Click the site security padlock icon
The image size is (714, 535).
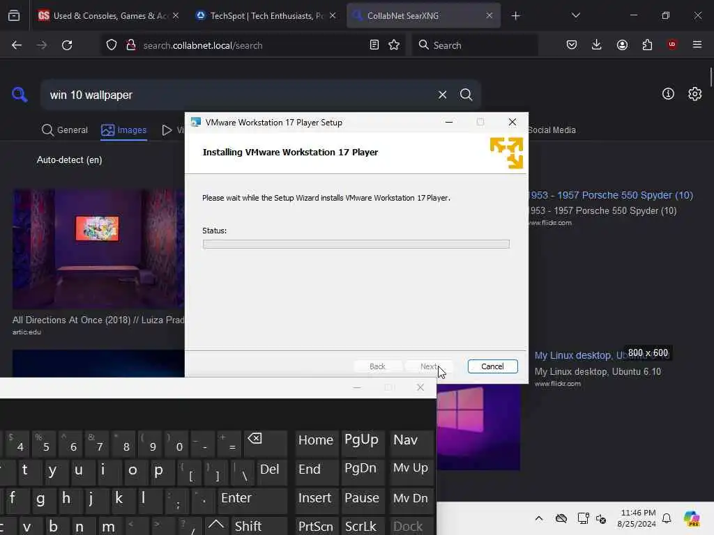point(131,45)
